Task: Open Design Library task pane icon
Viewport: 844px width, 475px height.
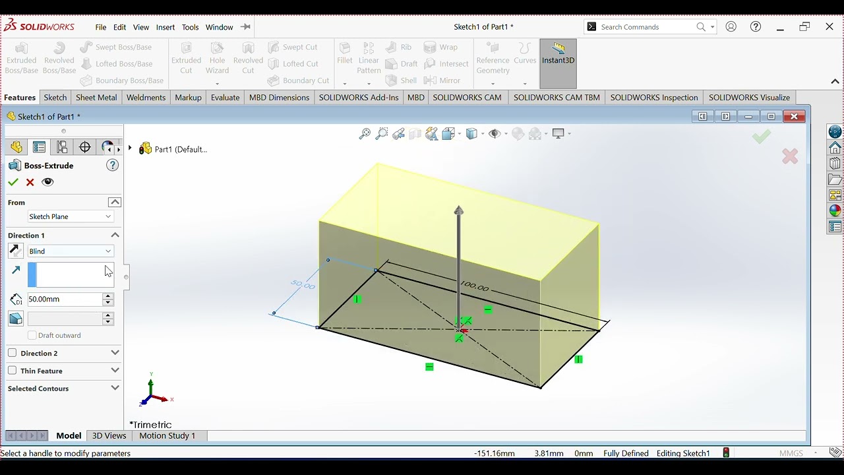Action: pos(835,164)
